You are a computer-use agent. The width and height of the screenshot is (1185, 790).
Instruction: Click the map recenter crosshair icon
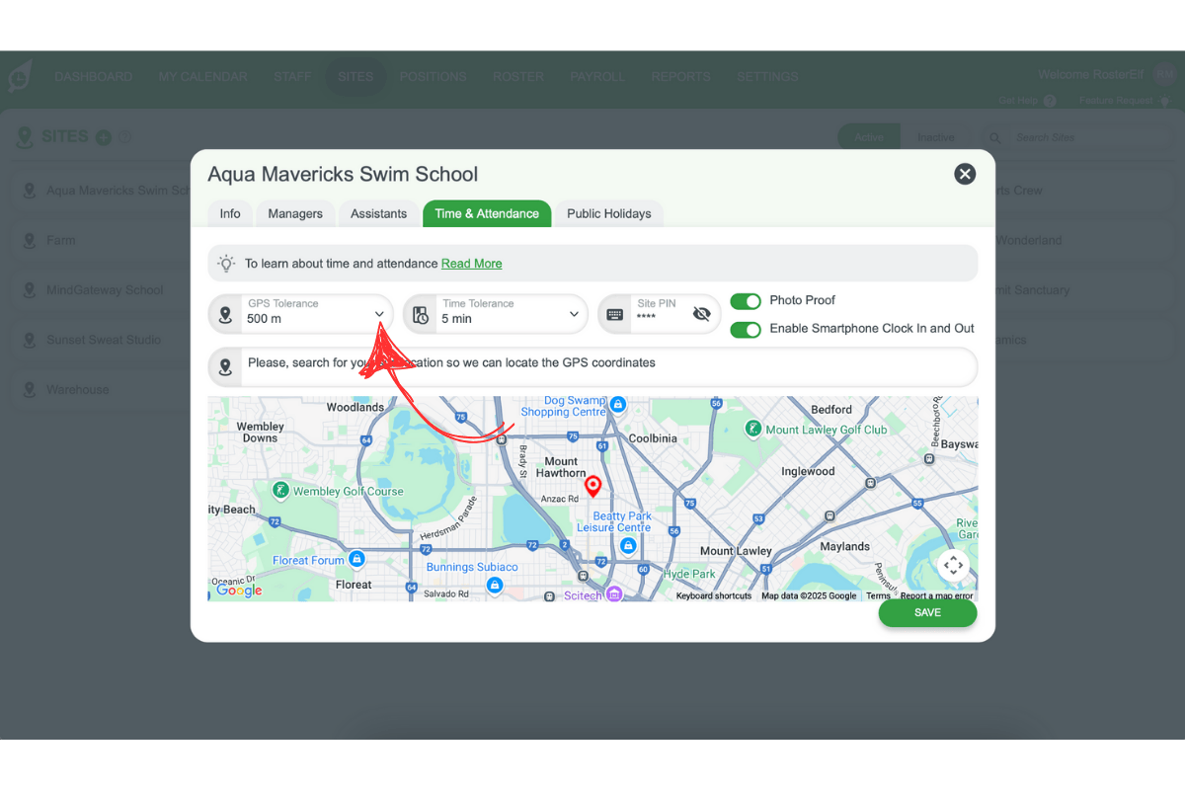[953, 565]
